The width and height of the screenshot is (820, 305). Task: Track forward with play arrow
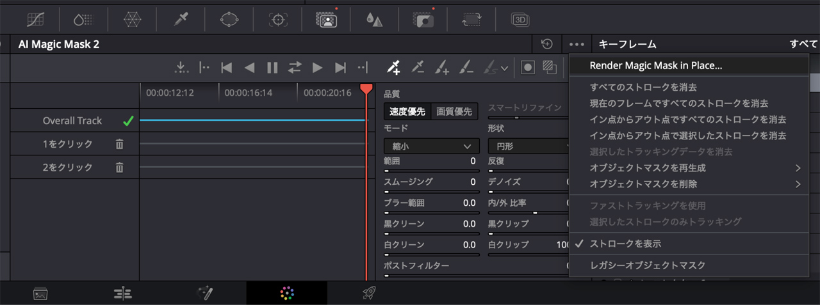pyautogui.click(x=317, y=67)
